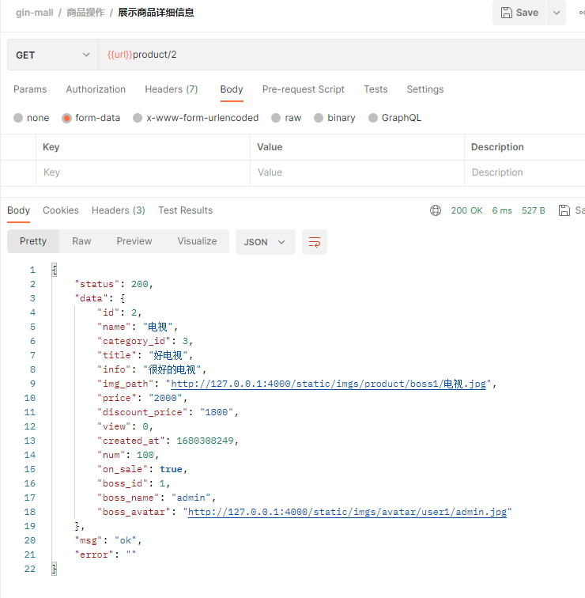Switch response view to Preview
Screen dimensions: 585x598
[x=134, y=241]
